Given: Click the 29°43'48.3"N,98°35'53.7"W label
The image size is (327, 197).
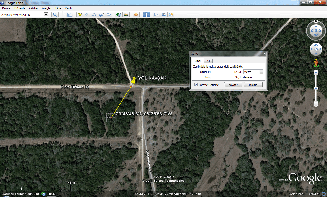Looking at the screenshot, I should coord(144,114).
